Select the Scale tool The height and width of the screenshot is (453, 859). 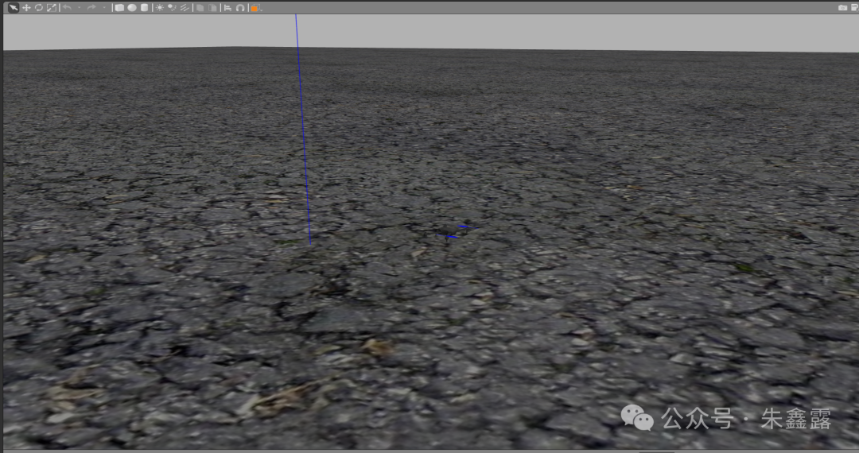(52, 8)
